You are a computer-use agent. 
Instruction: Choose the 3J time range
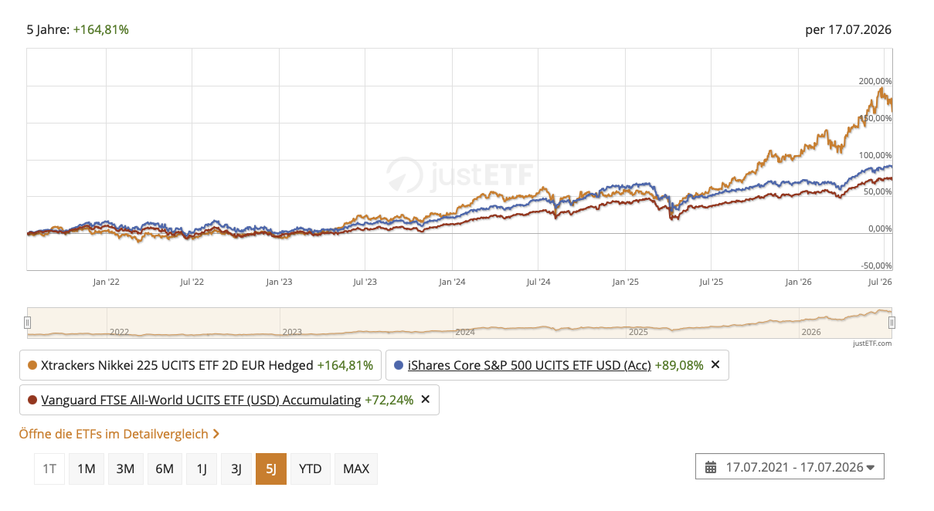[x=236, y=469]
